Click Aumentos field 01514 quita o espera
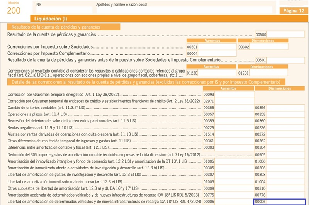This screenshot has height=205, width=309. 234,134
